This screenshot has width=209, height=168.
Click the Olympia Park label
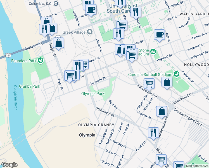(93, 94)
